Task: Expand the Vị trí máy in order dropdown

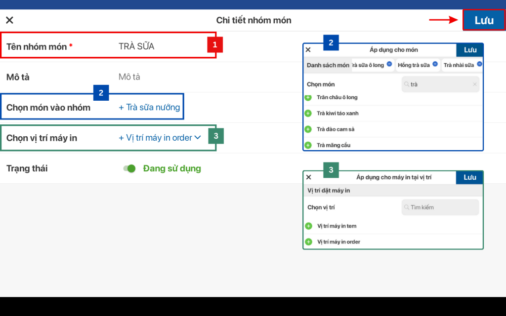Action: coord(198,138)
